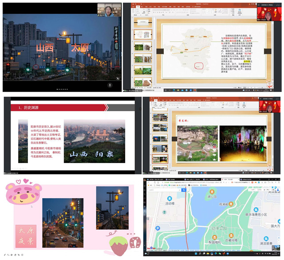Image resolution: width=284 pixels, height=260 pixels.
Task: Click the red circled area on county map
Action: [x=199, y=66]
